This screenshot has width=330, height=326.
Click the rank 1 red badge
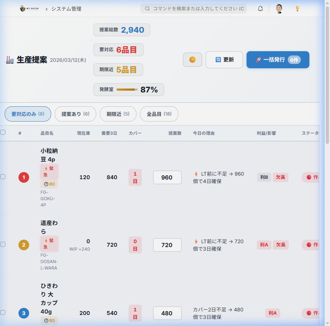click(x=24, y=177)
